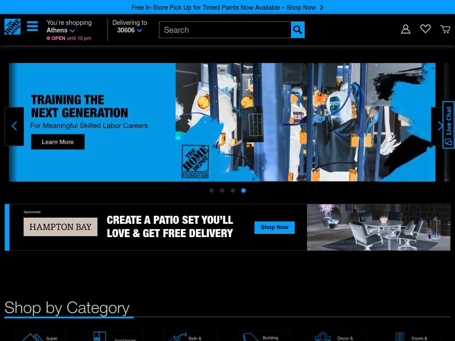Image resolution: width=455 pixels, height=341 pixels.
Task: Click the Shop by Category heading
Action: pos(67,308)
